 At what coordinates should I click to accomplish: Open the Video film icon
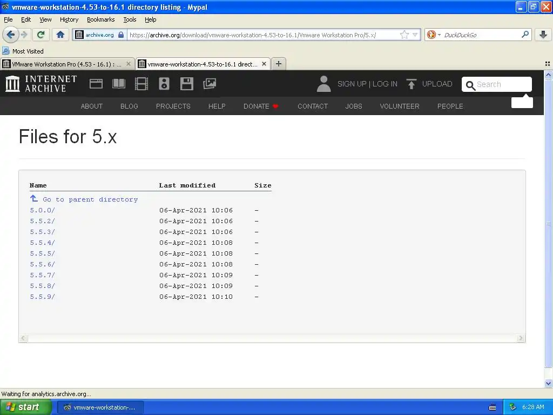tap(141, 84)
